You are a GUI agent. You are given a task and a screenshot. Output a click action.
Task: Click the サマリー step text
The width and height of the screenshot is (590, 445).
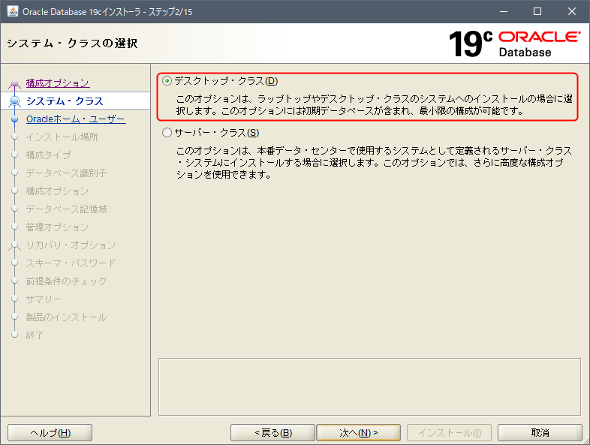click(x=44, y=299)
